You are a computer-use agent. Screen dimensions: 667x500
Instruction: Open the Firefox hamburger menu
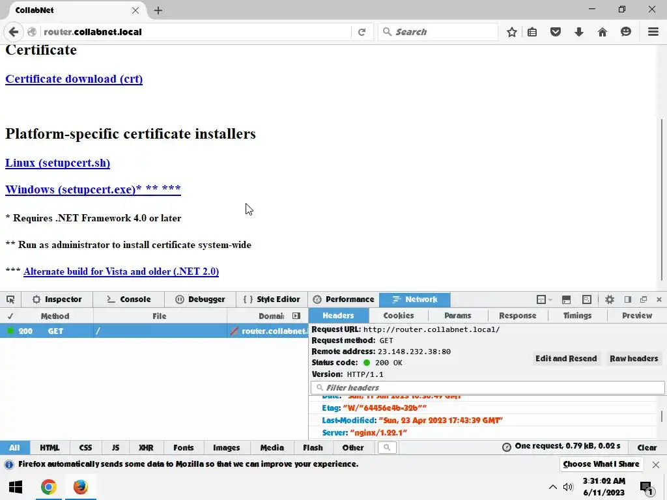click(x=653, y=32)
